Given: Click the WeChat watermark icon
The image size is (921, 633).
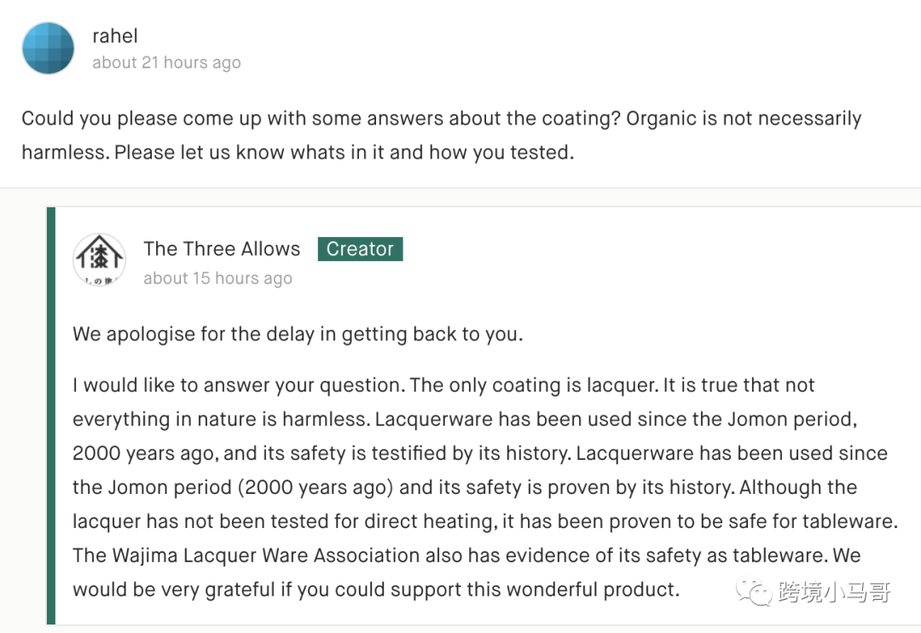Looking at the screenshot, I should (755, 589).
